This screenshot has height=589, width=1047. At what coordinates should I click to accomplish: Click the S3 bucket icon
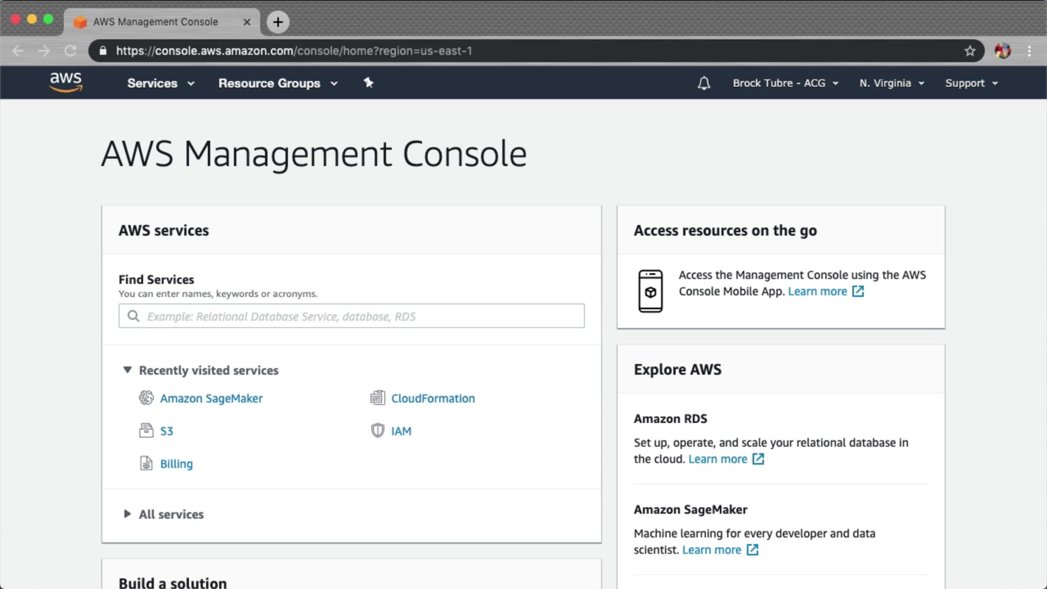pos(146,431)
